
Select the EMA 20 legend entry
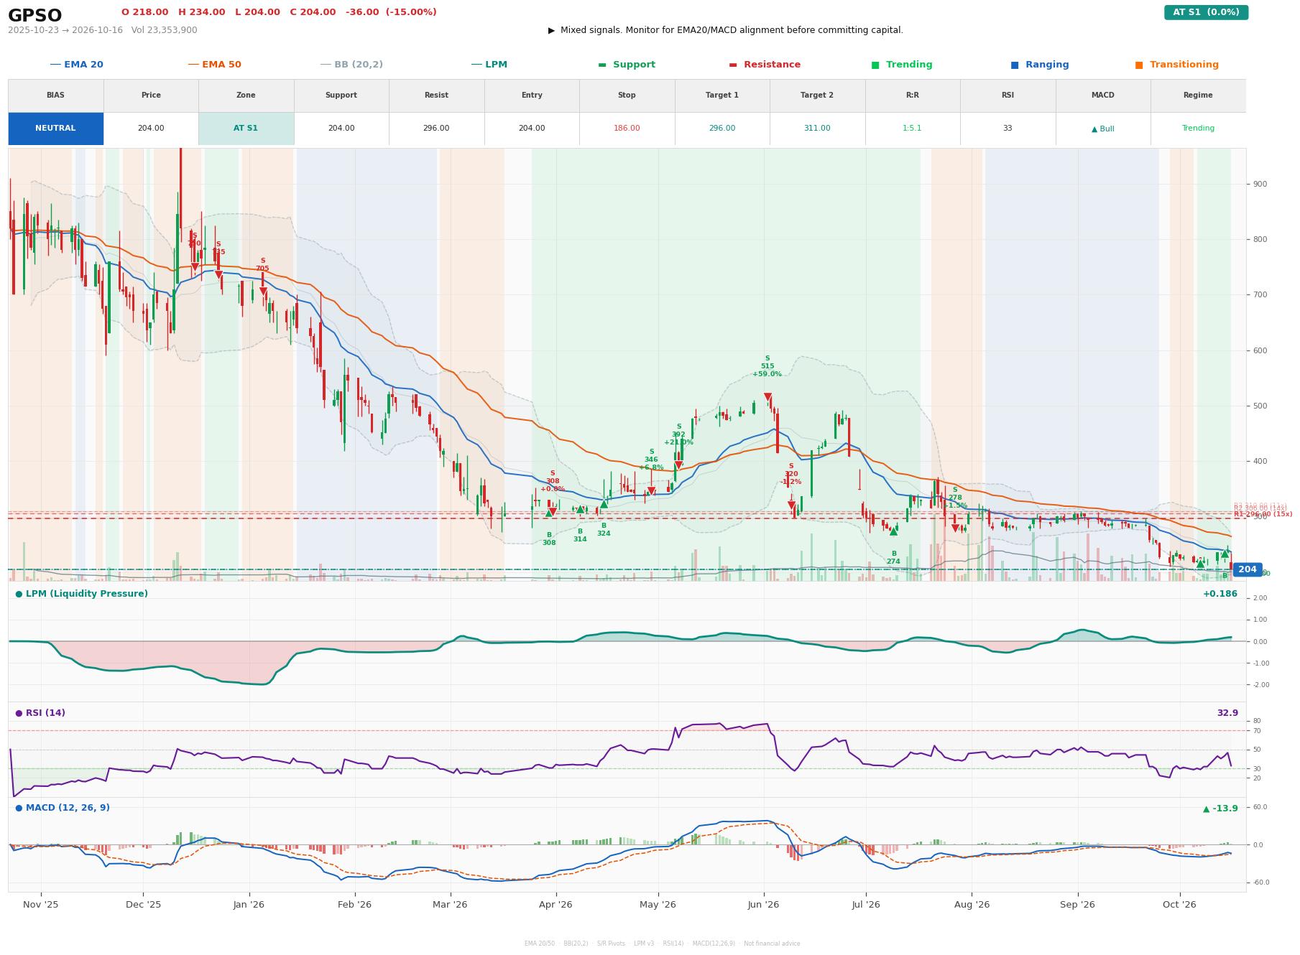coord(76,65)
